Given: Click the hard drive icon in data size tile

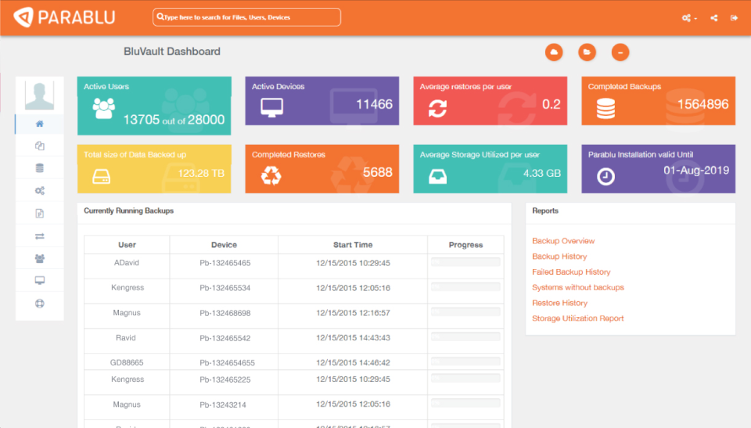Looking at the screenshot, I should (102, 177).
